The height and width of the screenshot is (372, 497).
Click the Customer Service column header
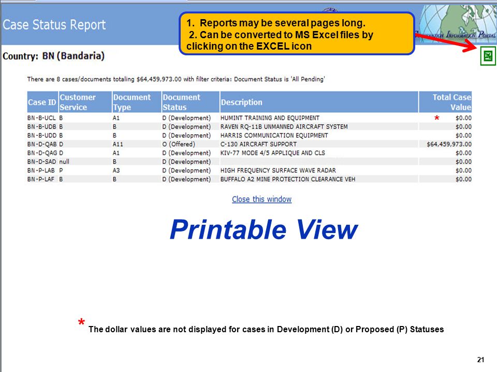tap(85, 102)
